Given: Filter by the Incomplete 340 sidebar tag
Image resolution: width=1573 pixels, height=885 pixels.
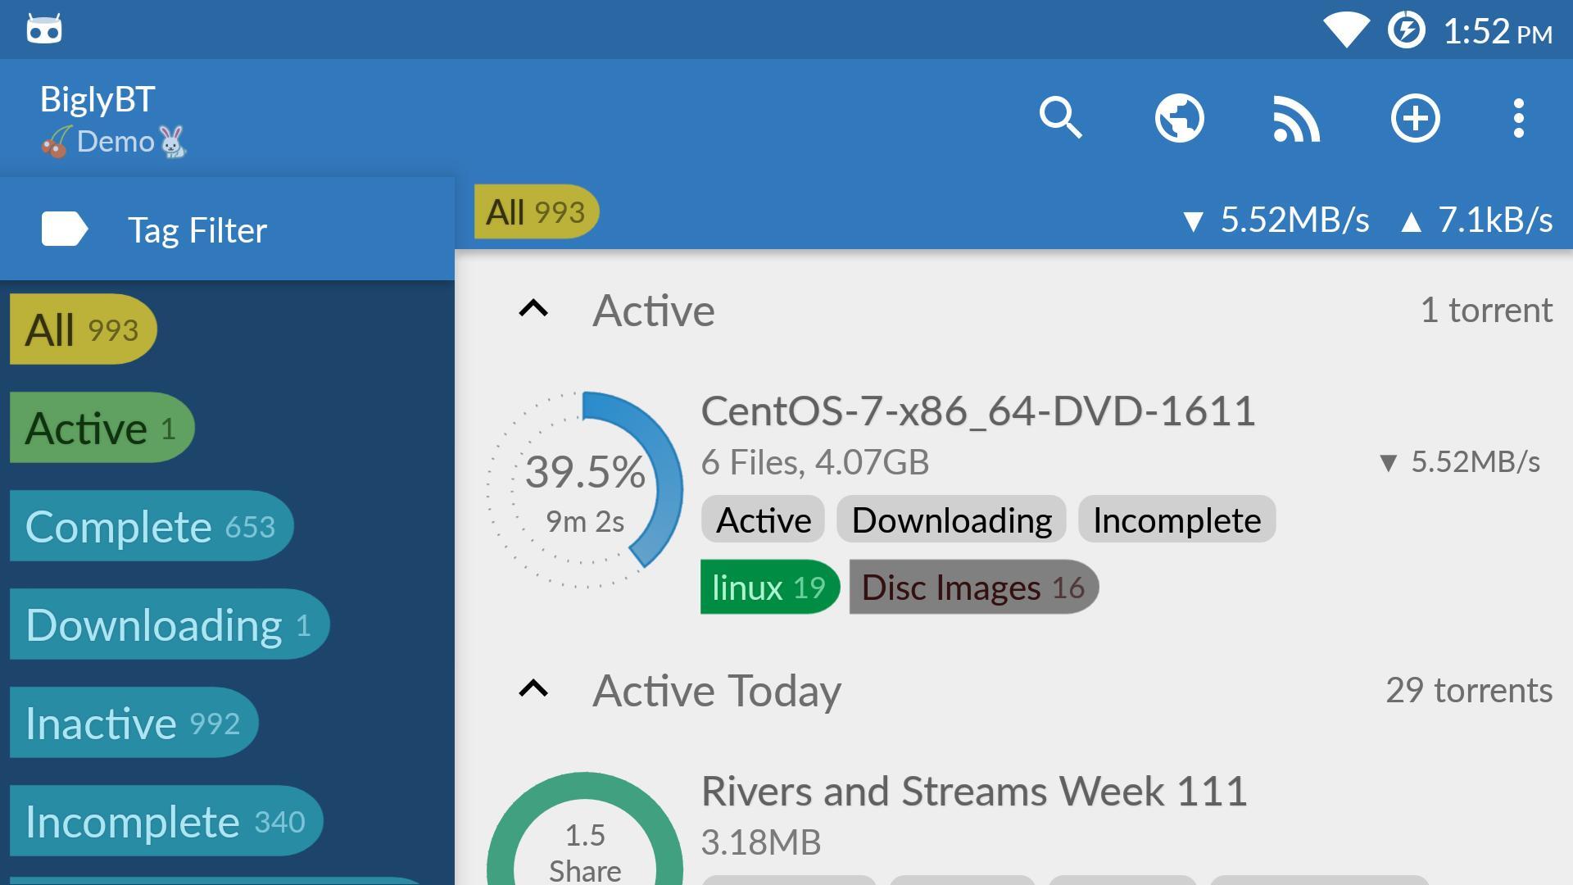Looking at the screenshot, I should tap(166, 821).
